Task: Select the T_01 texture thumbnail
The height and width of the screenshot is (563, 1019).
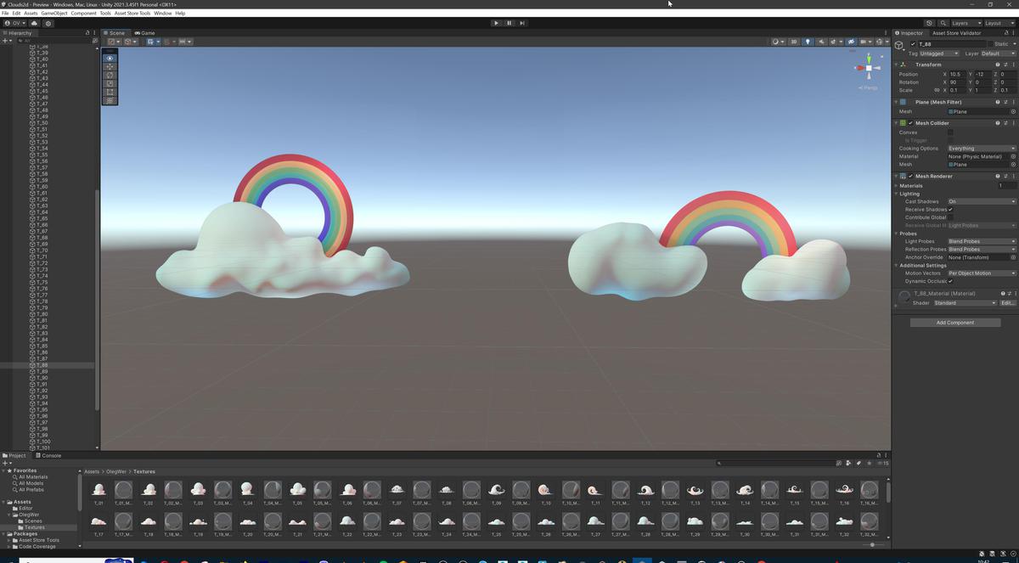Action: pyautogui.click(x=99, y=490)
